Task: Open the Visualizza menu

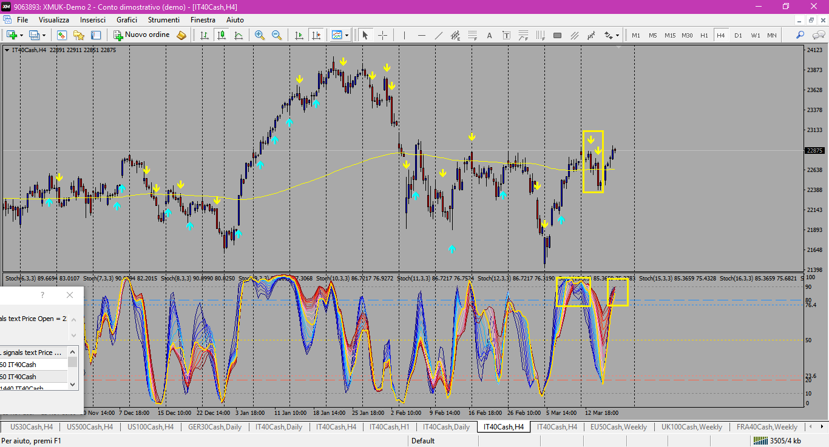Action: 54,20
